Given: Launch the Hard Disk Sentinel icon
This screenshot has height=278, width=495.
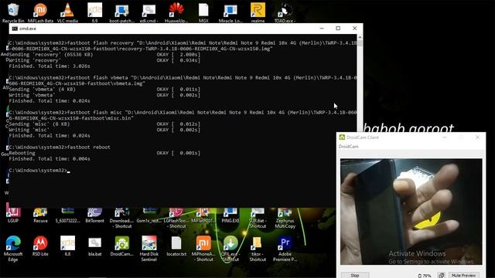Looking at the screenshot, I should 149,249.
